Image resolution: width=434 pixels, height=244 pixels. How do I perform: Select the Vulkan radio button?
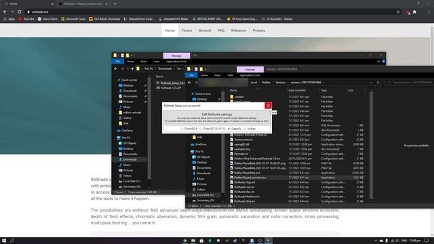click(245, 129)
